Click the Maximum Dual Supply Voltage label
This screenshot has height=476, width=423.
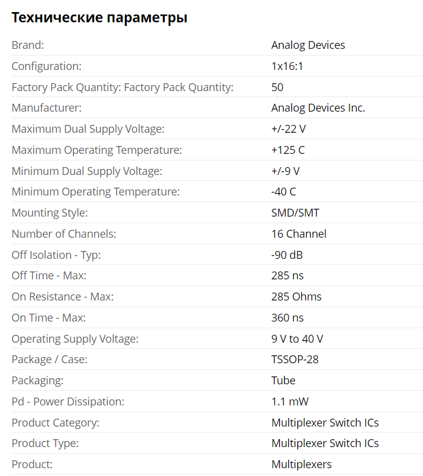tap(87, 129)
